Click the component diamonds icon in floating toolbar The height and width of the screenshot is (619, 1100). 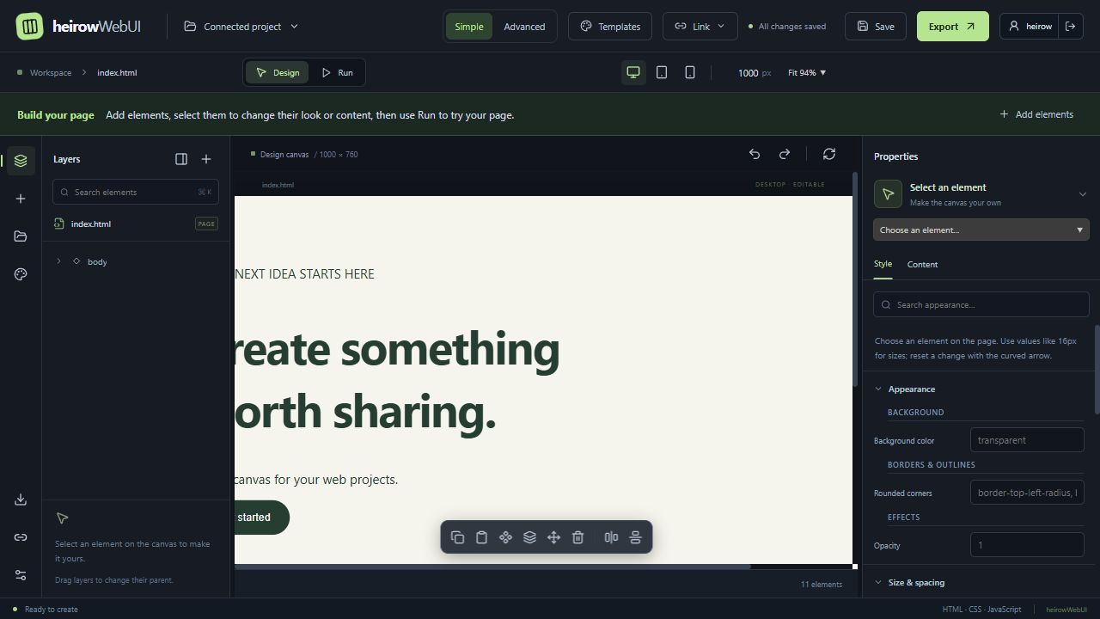tap(505, 537)
